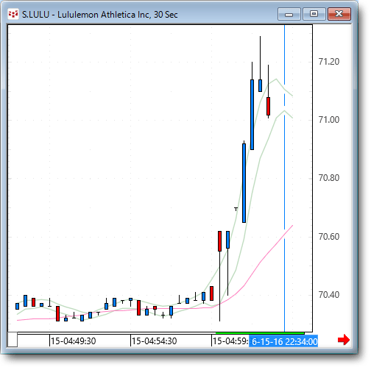Image resolution: width=371 pixels, height=367 pixels.
Task: Click the 71.00 price scale label
Action: coord(329,120)
